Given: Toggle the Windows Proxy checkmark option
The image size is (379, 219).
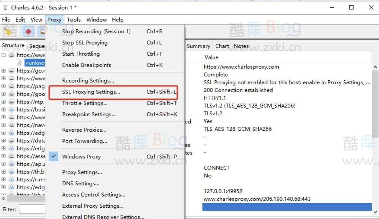Looking at the screenshot, I should coord(81,157).
